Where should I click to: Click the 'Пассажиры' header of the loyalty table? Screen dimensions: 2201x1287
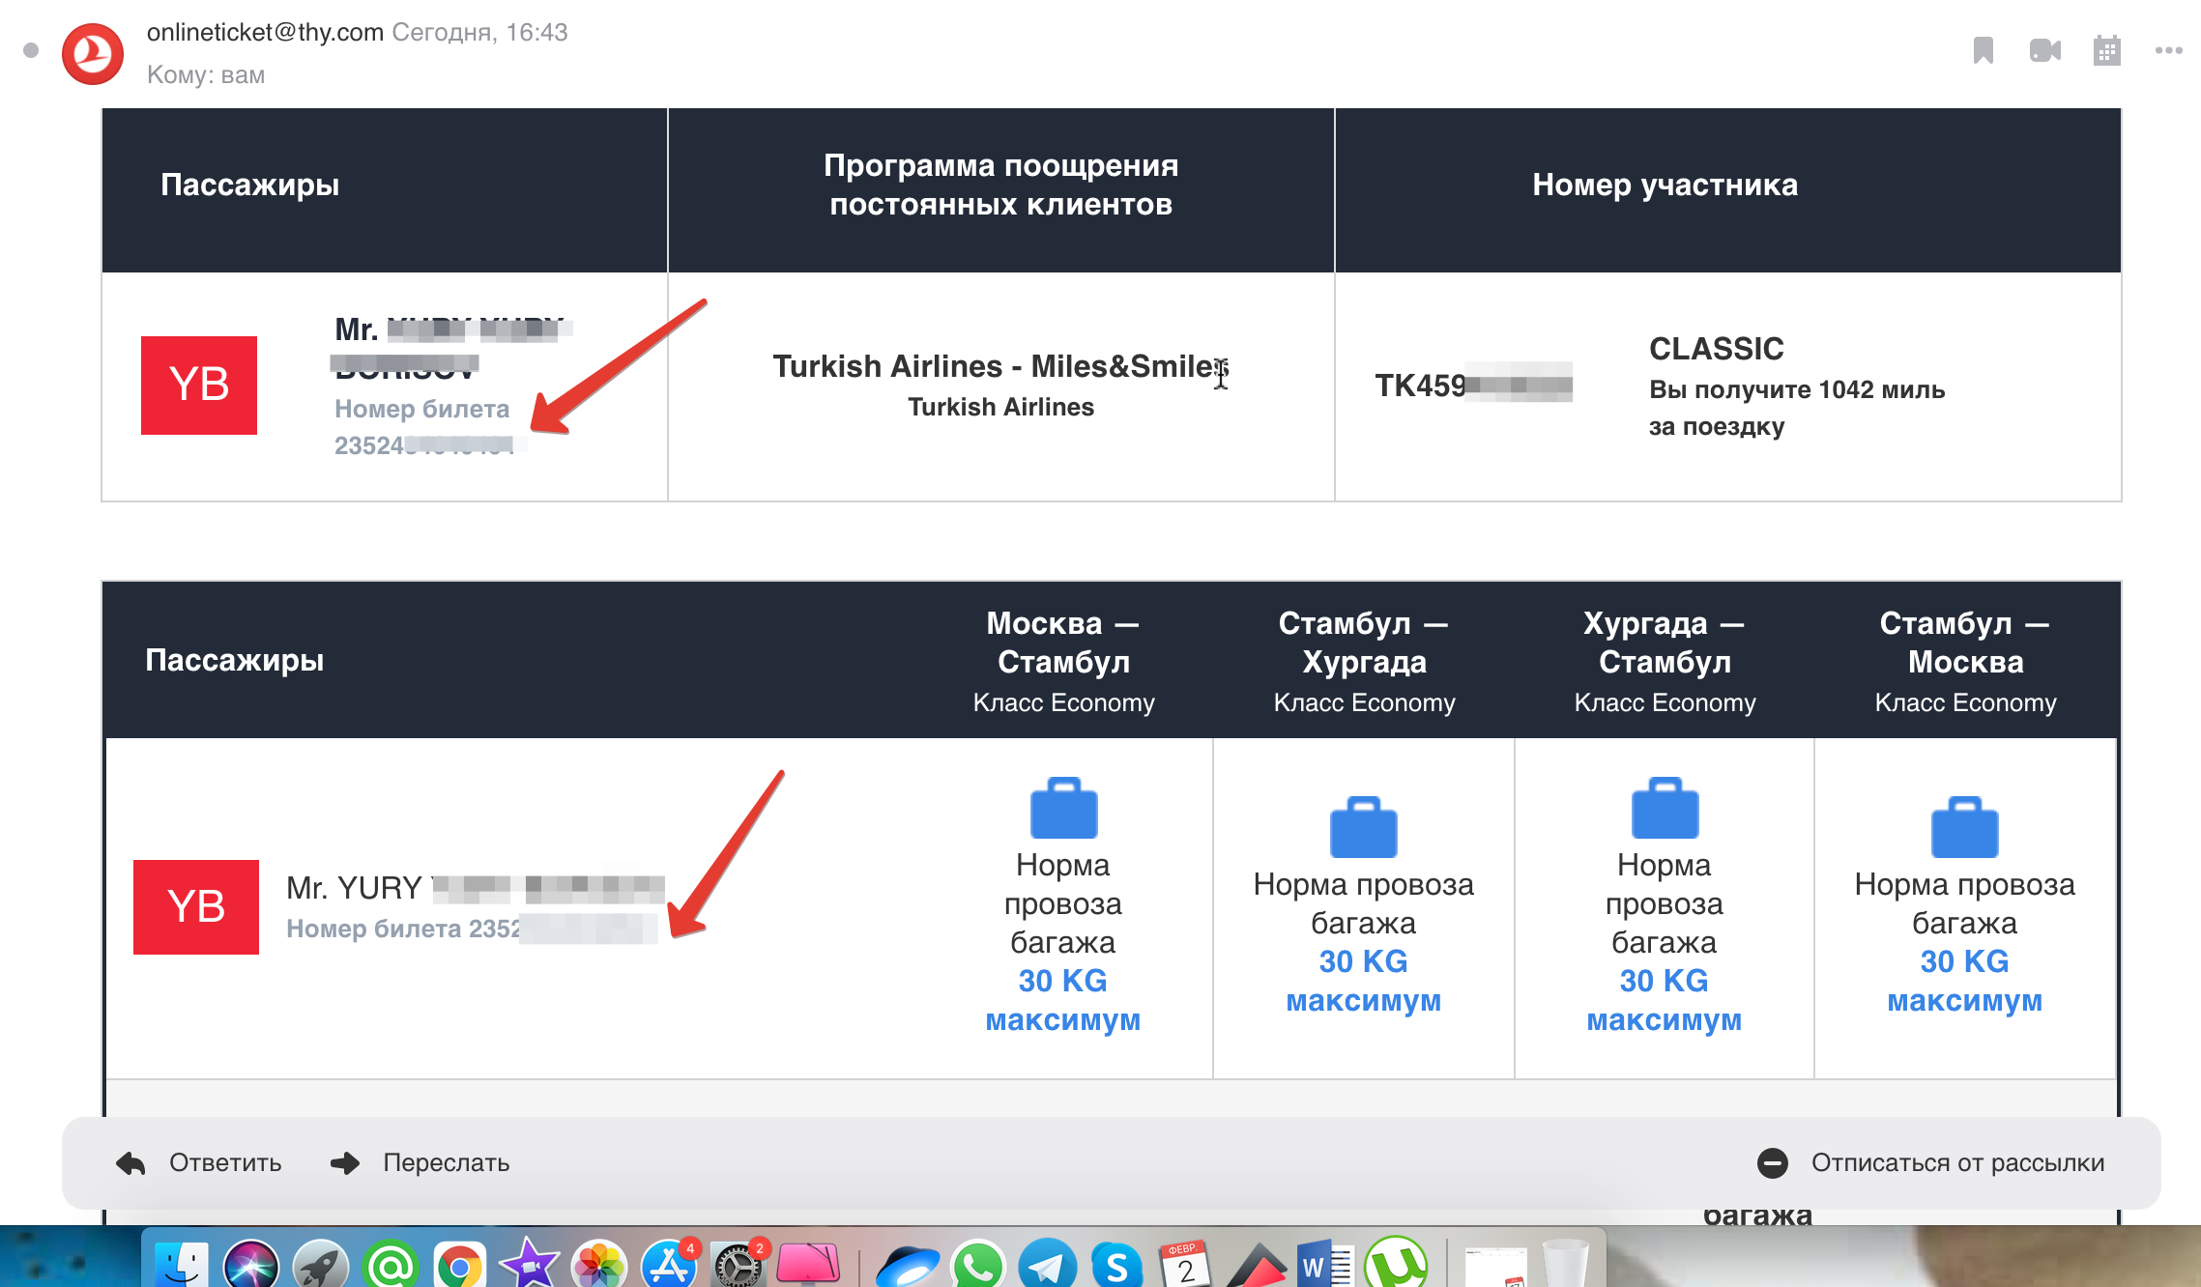tap(249, 185)
